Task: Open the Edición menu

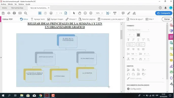Action: pos(10,4)
